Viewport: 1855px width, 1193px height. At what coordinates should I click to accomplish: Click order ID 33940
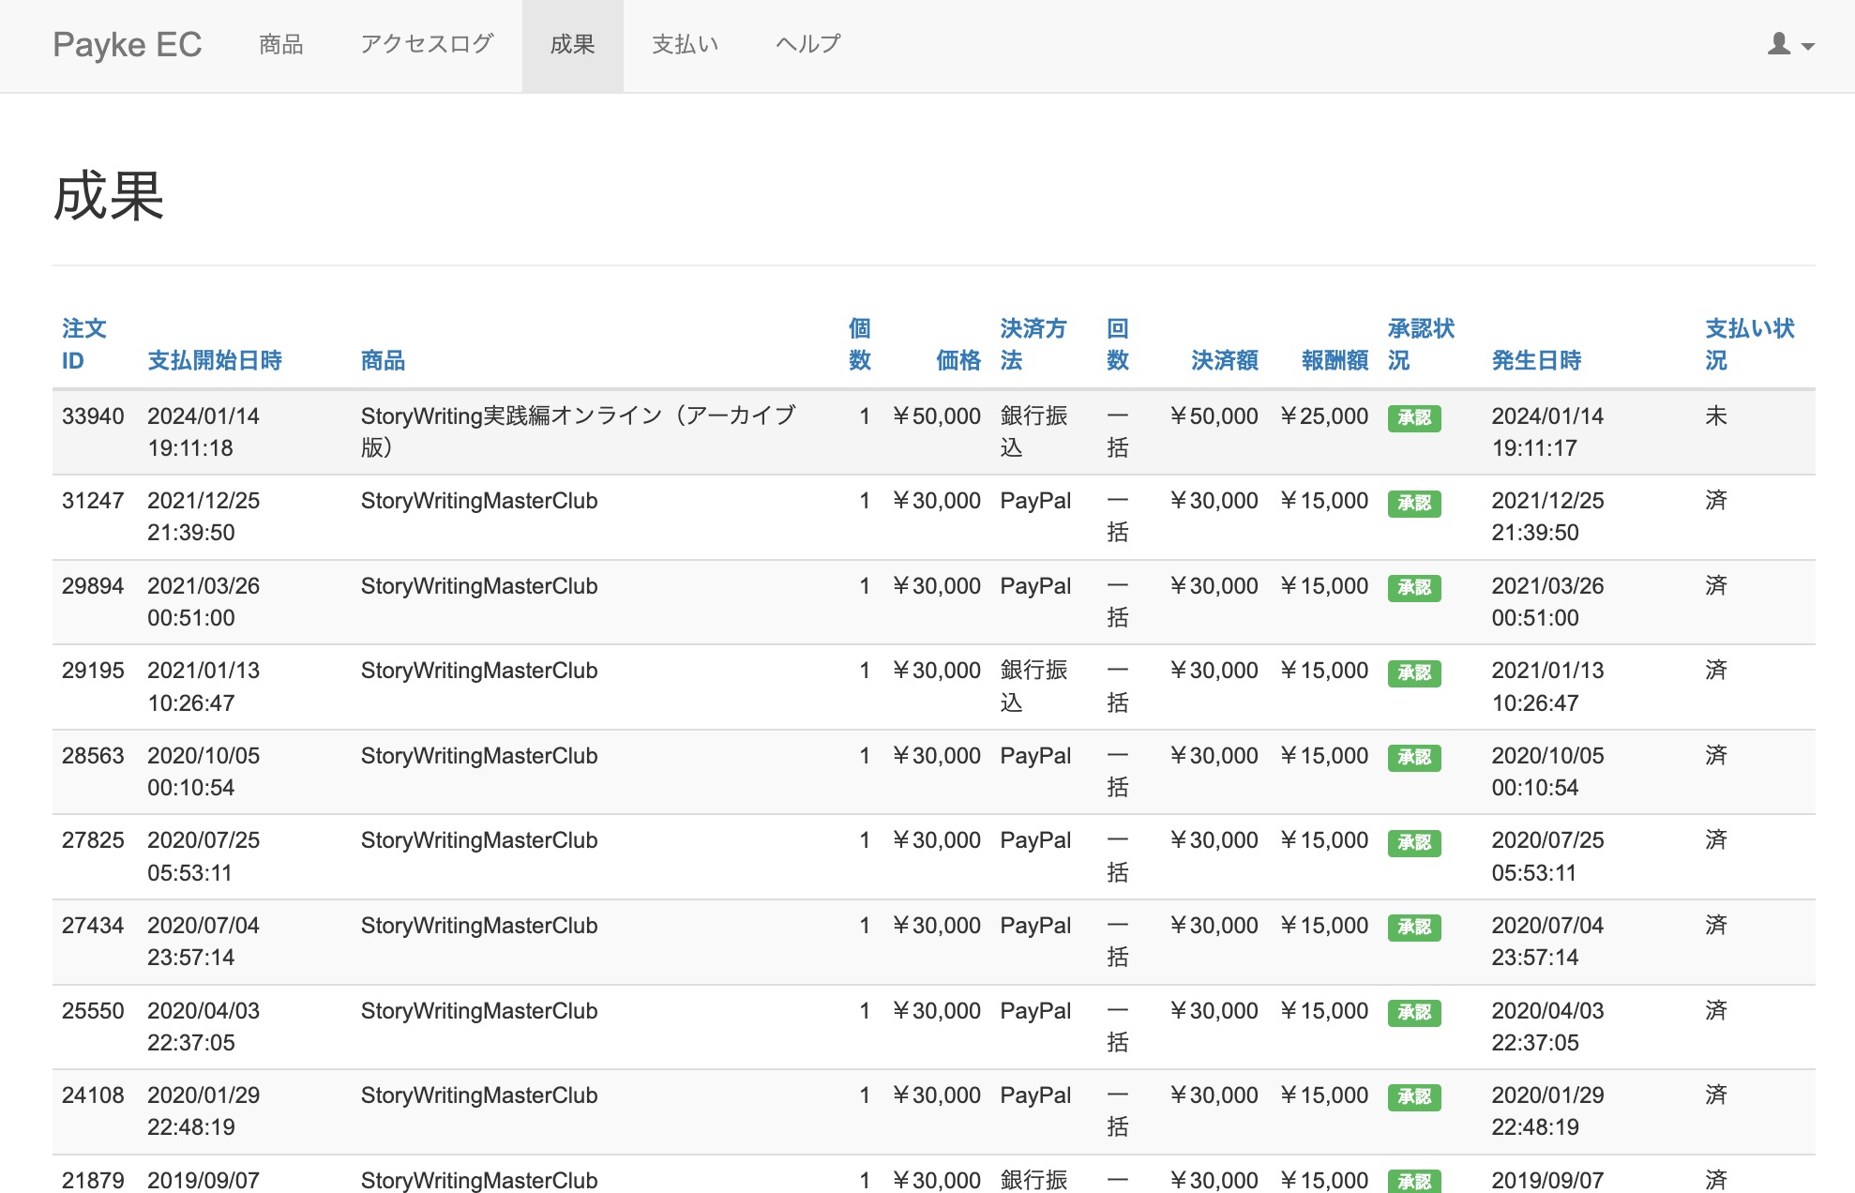[x=93, y=415]
